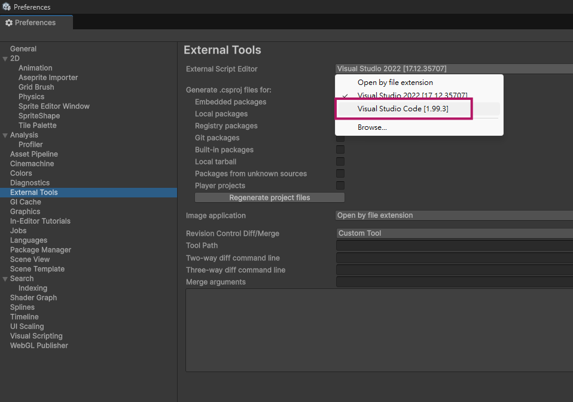Pick Browse... from the editor list
Screen dimensions: 573x402
(372, 127)
